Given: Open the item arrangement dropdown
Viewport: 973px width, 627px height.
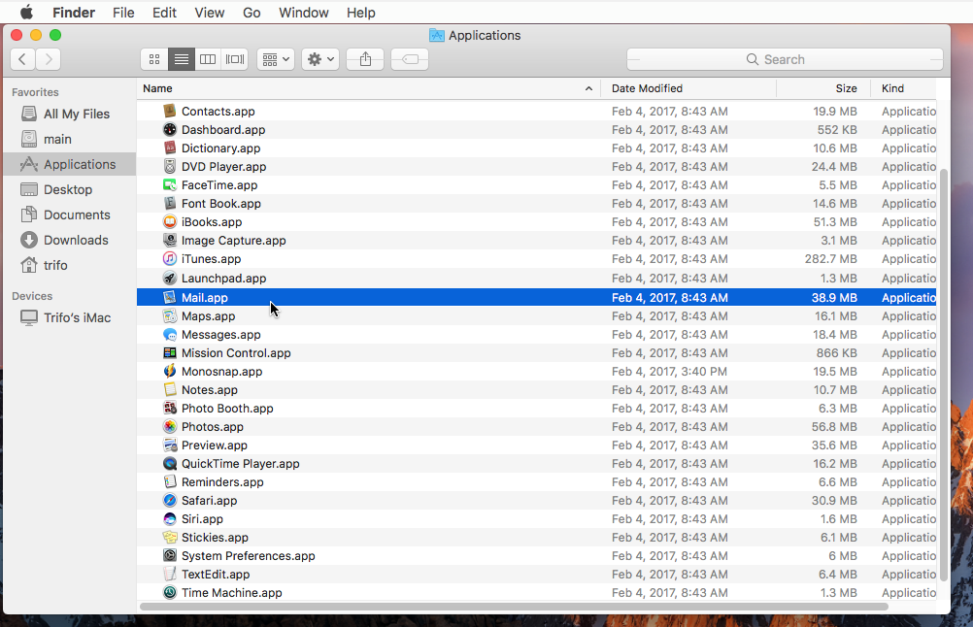Looking at the screenshot, I should click(275, 59).
